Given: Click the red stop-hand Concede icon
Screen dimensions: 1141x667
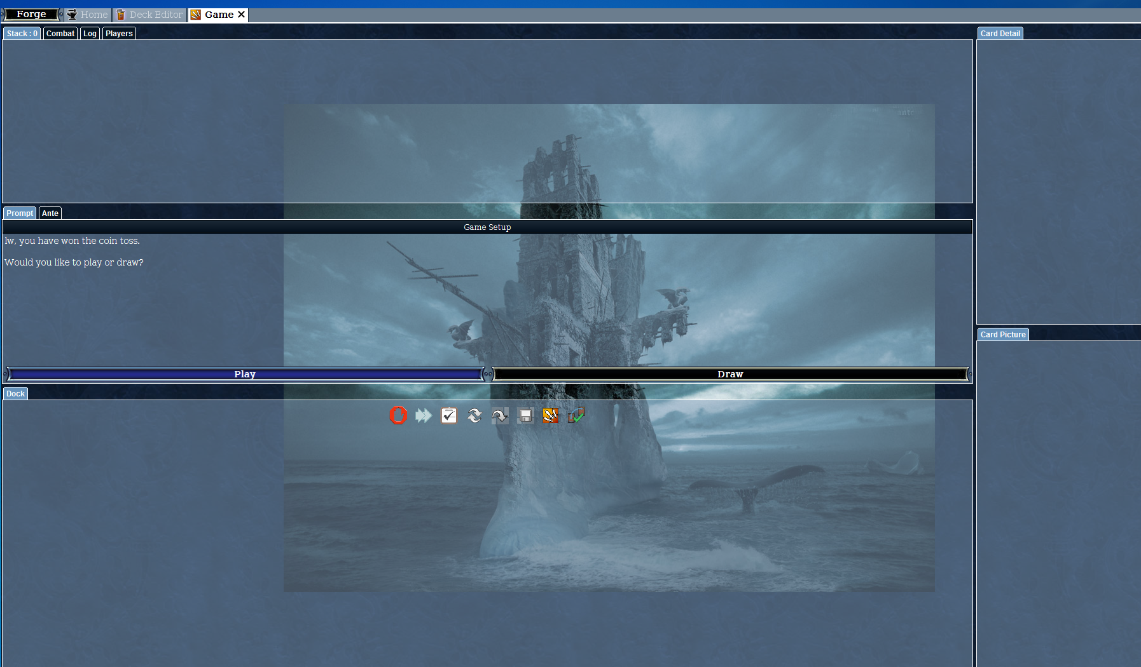Looking at the screenshot, I should [398, 415].
